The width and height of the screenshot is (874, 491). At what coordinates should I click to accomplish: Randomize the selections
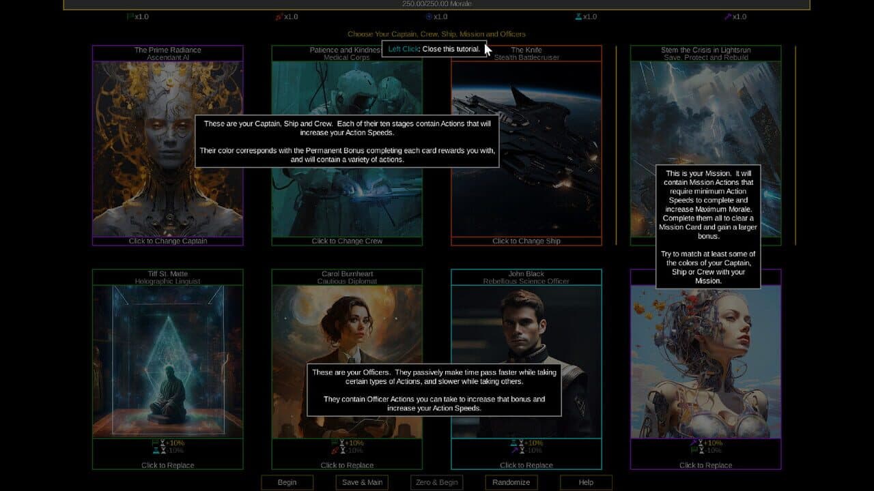coord(511,482)
